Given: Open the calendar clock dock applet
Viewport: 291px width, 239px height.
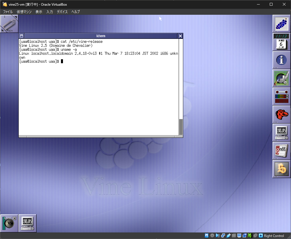Looking at the screenshot, I should 281,42.
